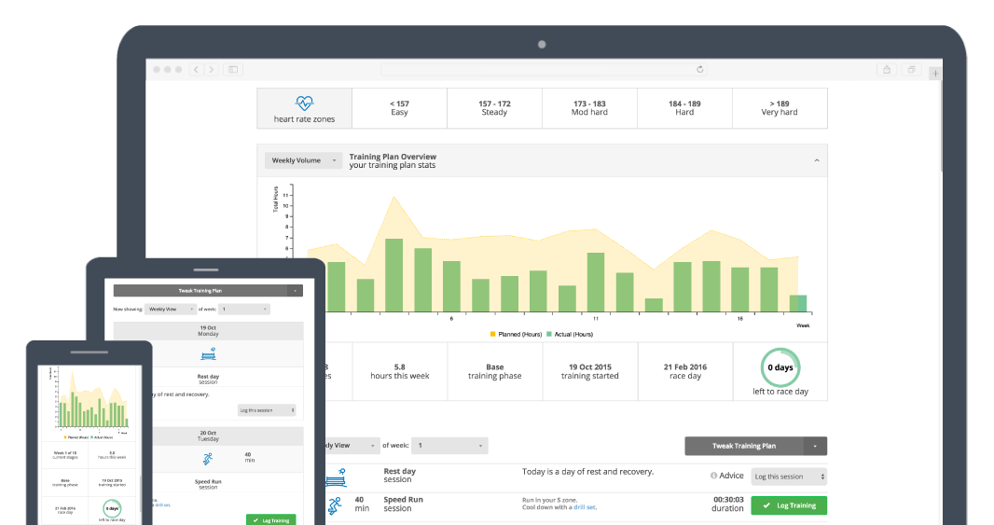Open the arrow beside Tweak Training Plan on the tablet
994x525 pixels.
click(295, 290)
